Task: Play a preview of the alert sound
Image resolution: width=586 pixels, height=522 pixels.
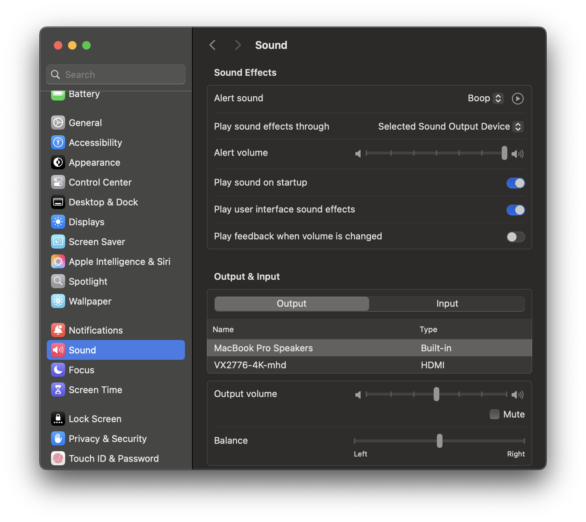Action: pyautogui.click(x=518, y=98)
